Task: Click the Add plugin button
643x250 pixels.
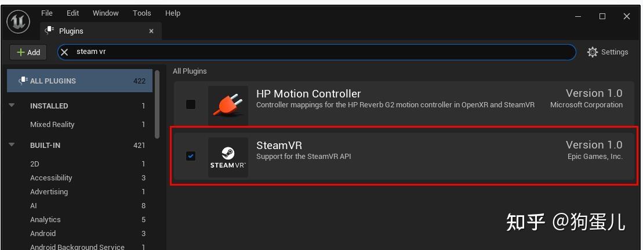Action: [28, 52]
